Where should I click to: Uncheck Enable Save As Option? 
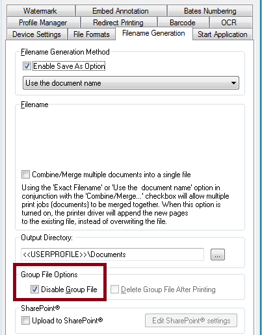pyautogui.click(x=27, y=66)
